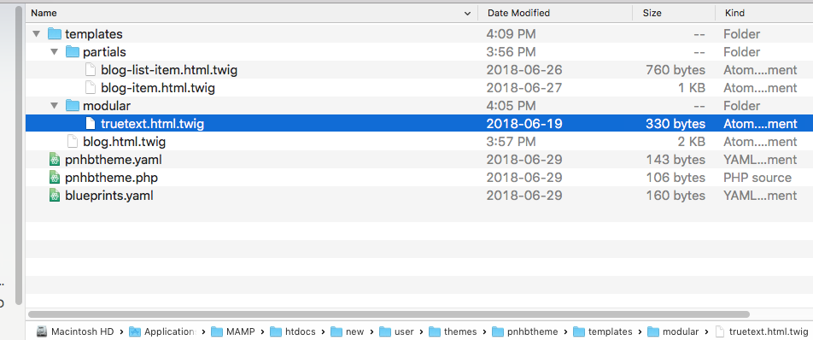This screenshot has width=813, height=340.
Task: Select pnhbtheme.php file name
Action: point(112,178)
